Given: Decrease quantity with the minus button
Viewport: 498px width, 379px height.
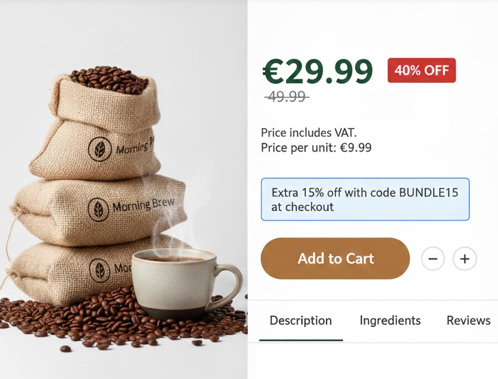Looking at the screenshot, I should pos(432,259).
